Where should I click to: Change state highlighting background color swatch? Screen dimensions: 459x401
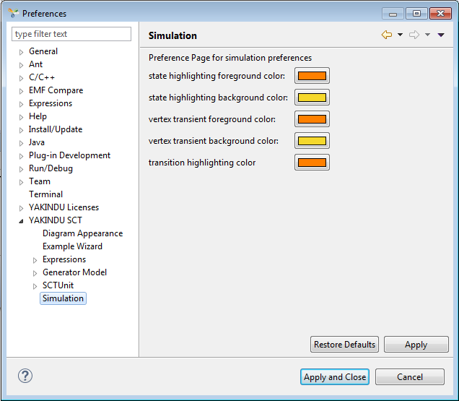tap(312, 98)
